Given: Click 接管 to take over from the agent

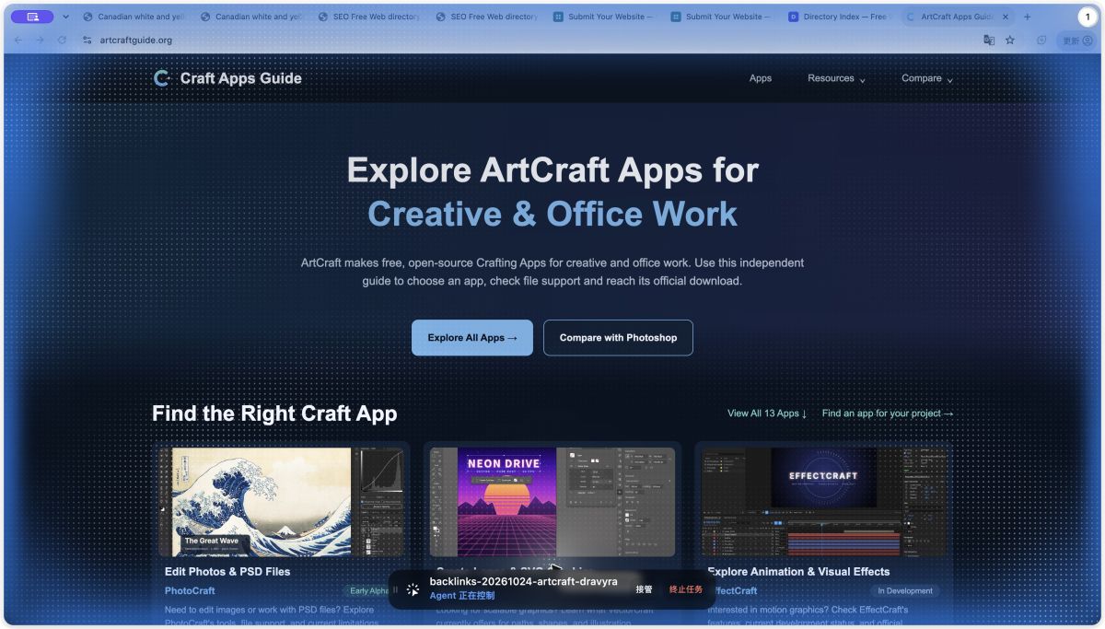Looking at the screenshot, I should tap(644, 589).
